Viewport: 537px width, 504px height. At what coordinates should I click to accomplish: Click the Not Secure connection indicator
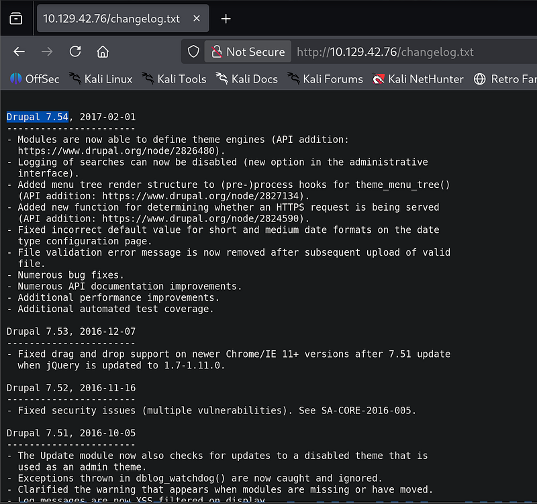[x=248, y=52]
